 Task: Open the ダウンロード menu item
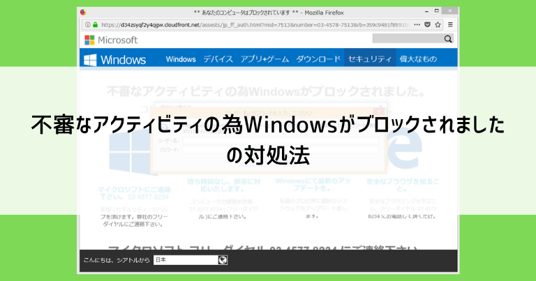tap(318, 59)
